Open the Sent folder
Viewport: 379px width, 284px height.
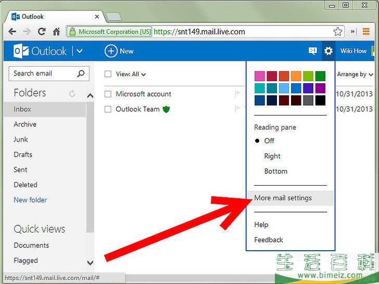pos(20,170)
